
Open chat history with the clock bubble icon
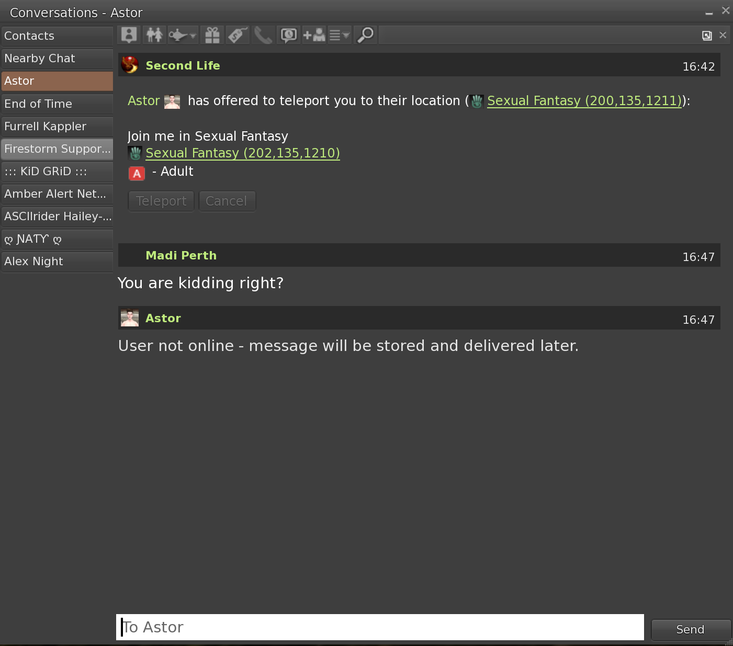tap(289, 35)
